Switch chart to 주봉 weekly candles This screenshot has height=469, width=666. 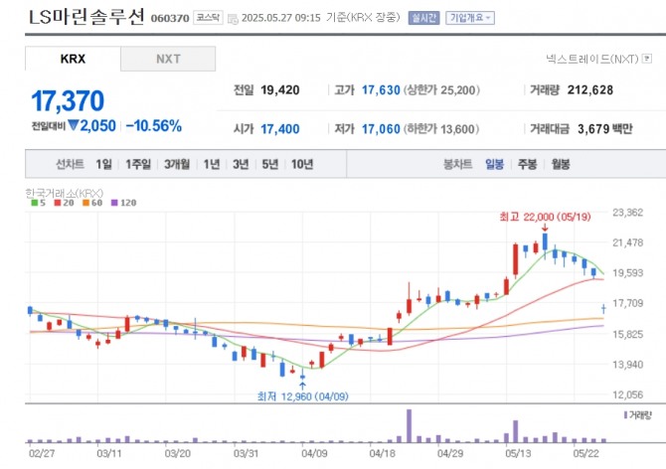[x=528, y=164]
